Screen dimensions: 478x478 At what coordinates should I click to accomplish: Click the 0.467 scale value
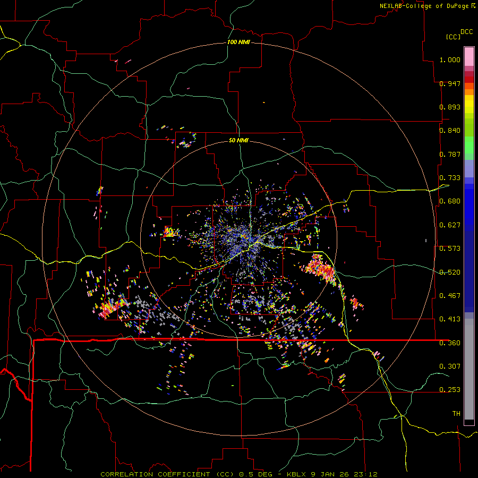point(450,296)
